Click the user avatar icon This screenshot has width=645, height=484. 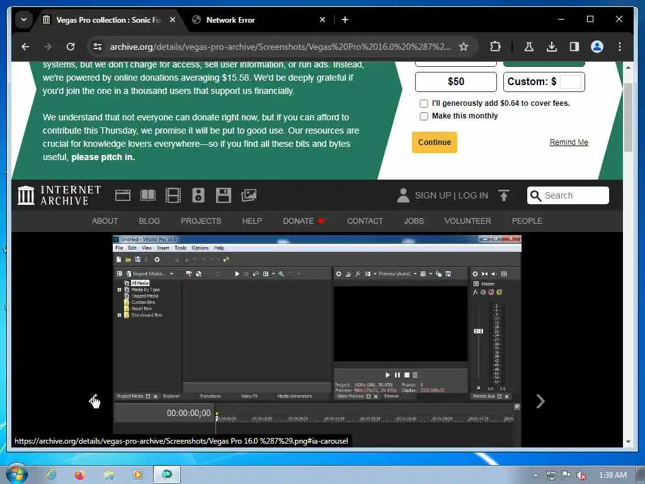(x=403, y=195)
